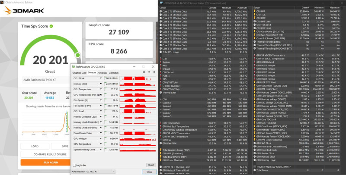
Task: Click the Total Graphics Power (TGP) lightning icon
Action: click(160, 150)
